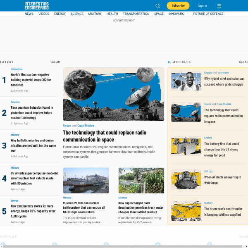Screen dimensions: 248x248
Task: Click the satellite dish feature image
Action: click(x=113, y=94)
